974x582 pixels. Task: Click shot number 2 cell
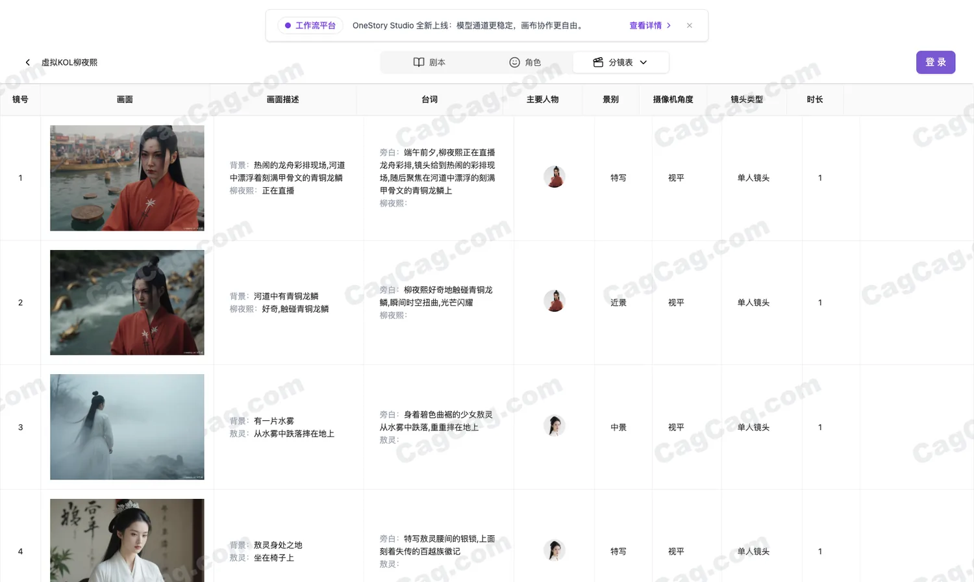pyautogui.click(x=20, y=303)
